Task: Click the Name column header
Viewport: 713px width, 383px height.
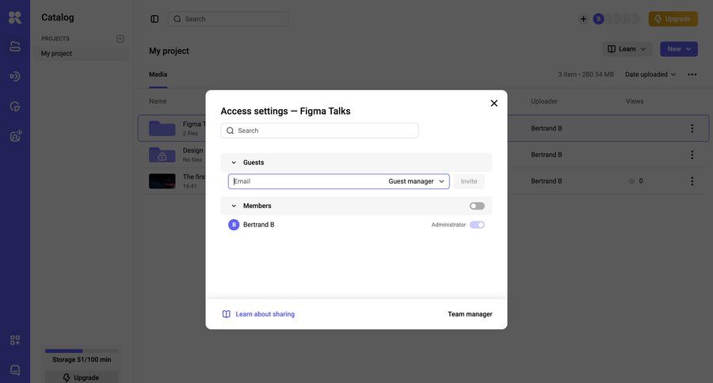Action: [158, 101]
